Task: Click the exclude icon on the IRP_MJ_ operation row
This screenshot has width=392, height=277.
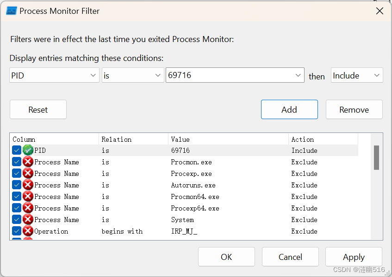Action: click(28, 231)
